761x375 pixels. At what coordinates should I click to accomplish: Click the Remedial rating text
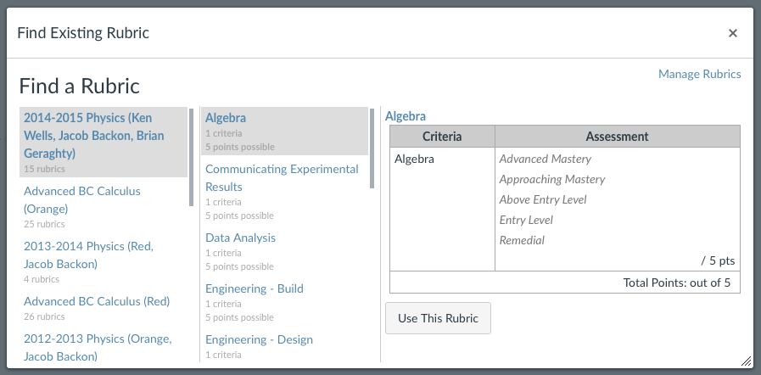(522, 241)
